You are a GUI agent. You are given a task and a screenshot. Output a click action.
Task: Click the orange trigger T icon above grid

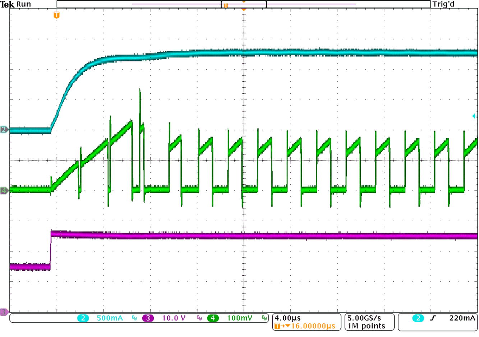(56, 15)
